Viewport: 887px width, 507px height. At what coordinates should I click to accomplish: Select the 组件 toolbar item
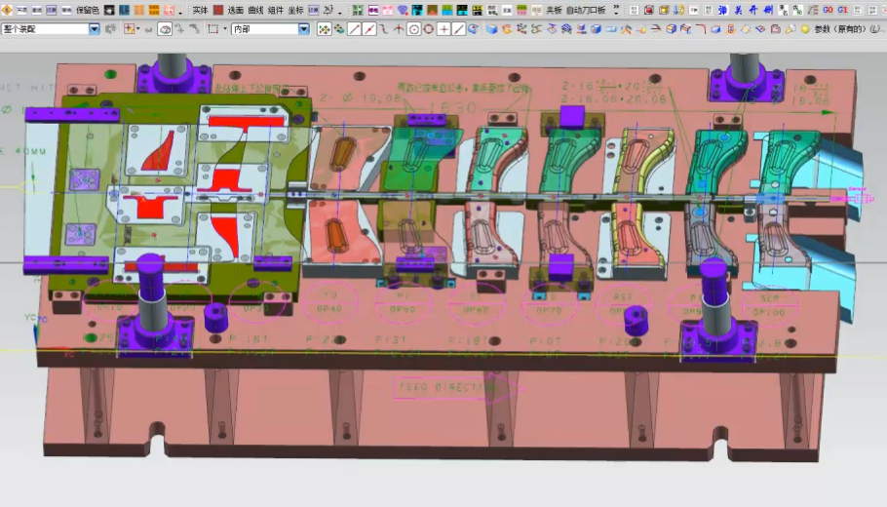click(276, 10)
